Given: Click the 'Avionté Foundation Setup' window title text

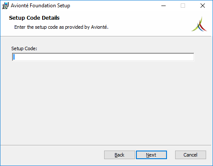Looking at the screenshot, I should pyautogui.click(x=40, y=6).
